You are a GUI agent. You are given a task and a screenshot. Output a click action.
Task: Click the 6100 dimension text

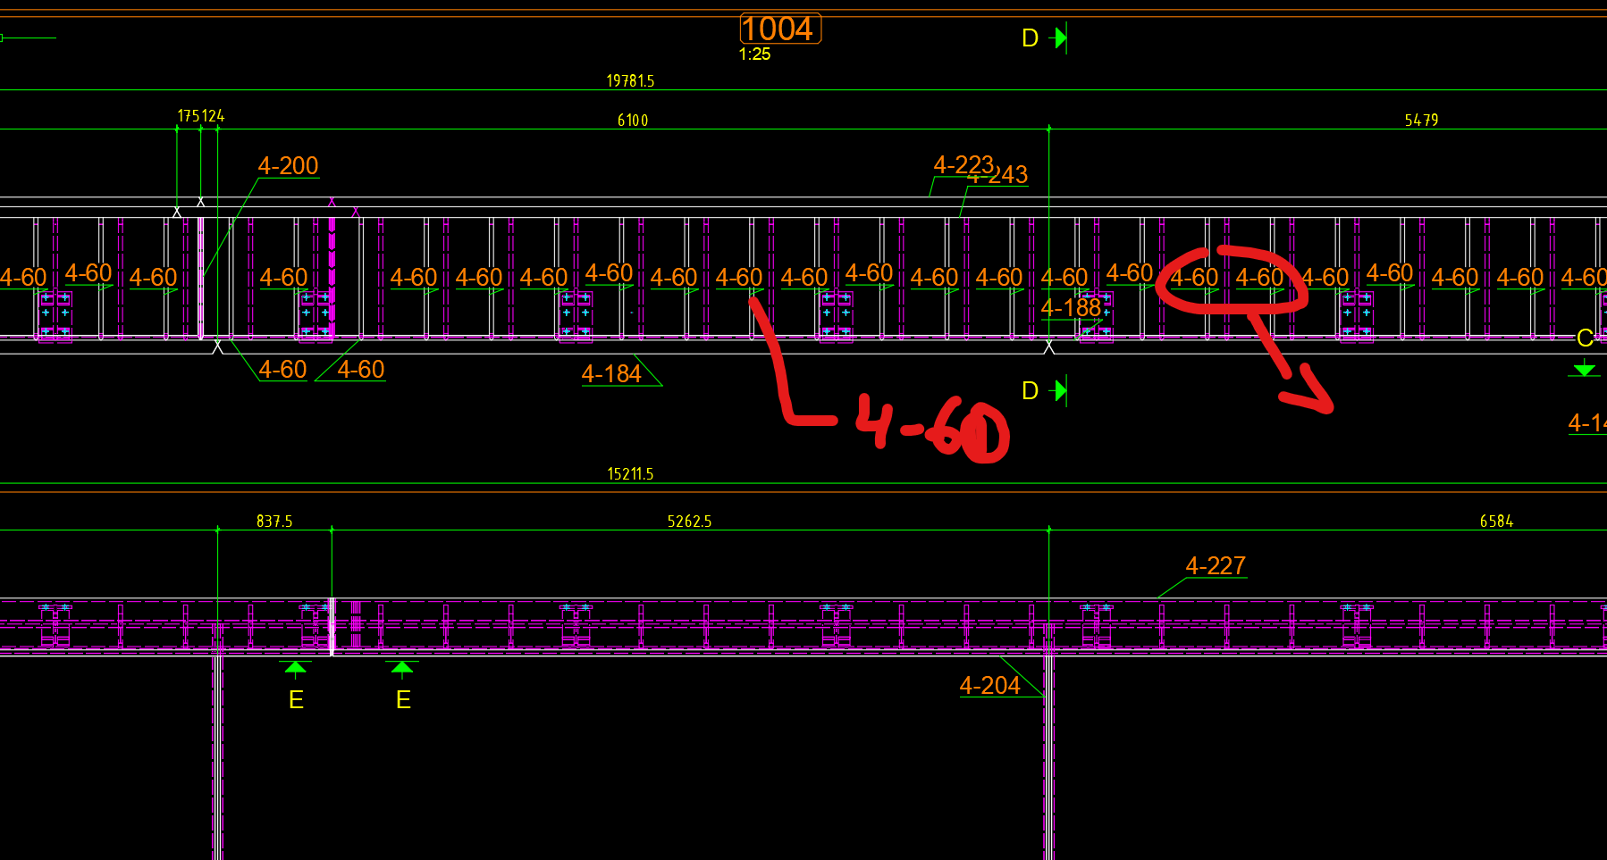pyautogui.click(x=633, y=120)
